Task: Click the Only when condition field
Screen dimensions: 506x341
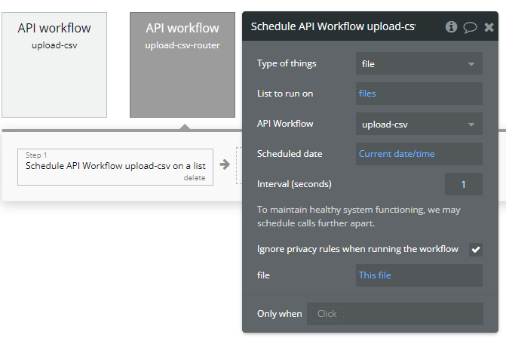Action: tap(394, 314)
